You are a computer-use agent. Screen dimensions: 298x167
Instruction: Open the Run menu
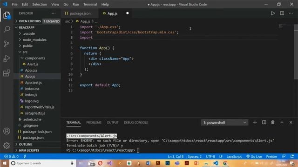pyautogui.click(x=75, y=4)
